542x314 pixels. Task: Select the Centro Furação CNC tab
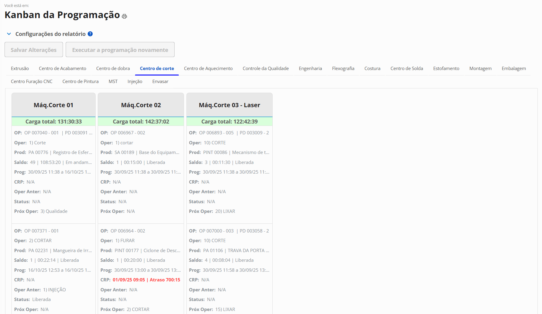coord(32,82)
